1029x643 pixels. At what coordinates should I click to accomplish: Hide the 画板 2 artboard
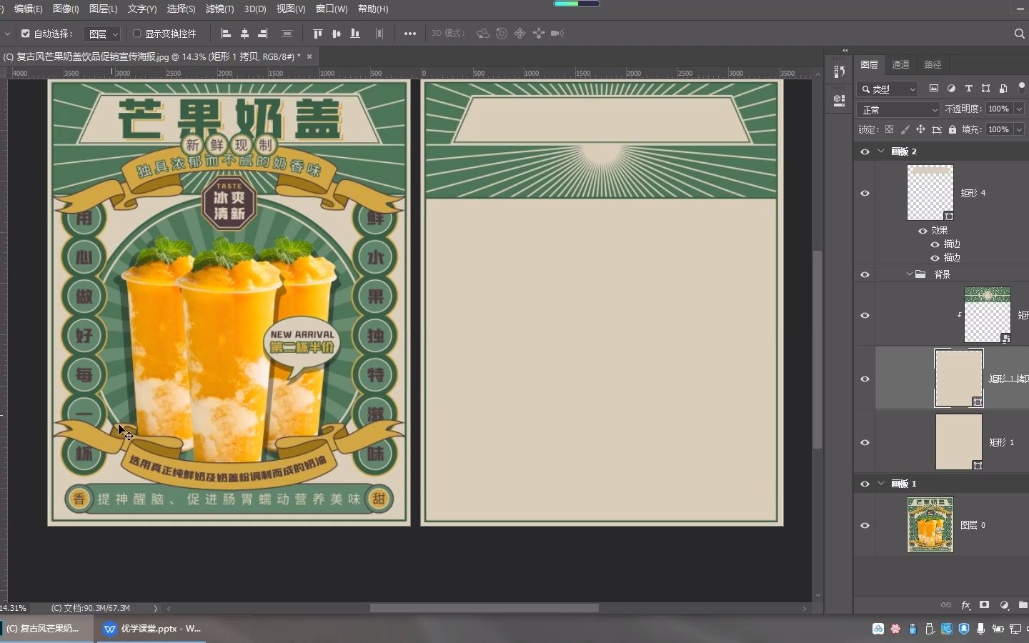click(x=865, y=151)
